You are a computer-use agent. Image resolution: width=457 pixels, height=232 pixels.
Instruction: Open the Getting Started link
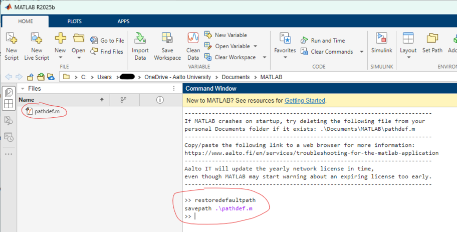point(305,101)
